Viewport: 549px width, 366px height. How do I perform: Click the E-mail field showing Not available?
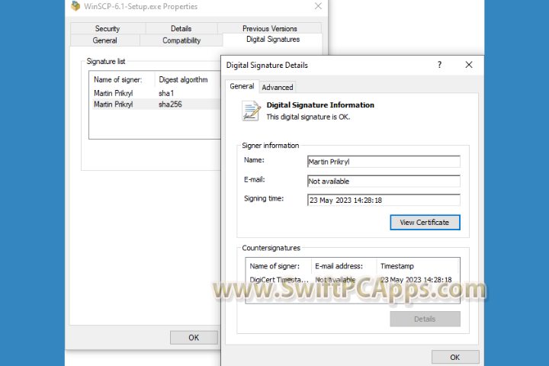(384, 181)
